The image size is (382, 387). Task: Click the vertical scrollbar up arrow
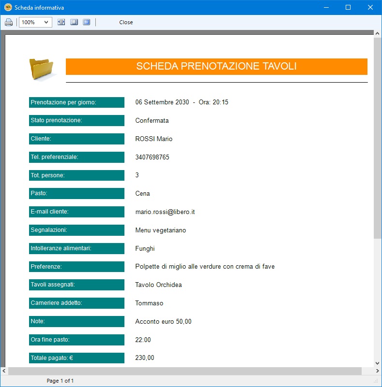tap(377, 33)
